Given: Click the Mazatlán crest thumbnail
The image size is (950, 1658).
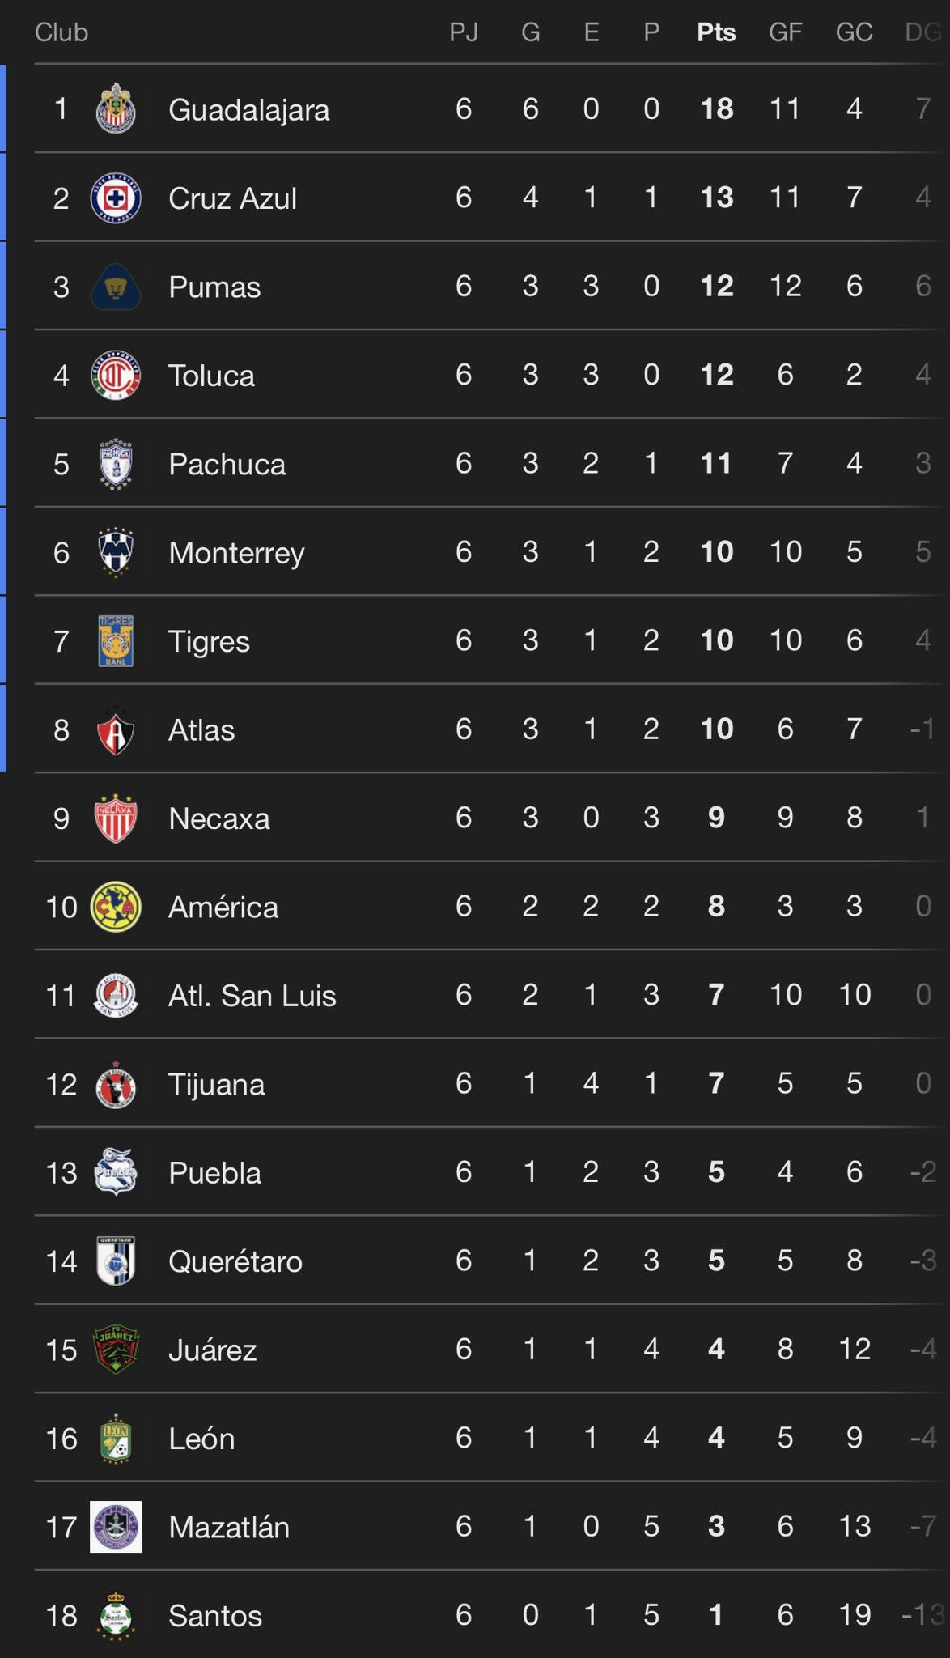Looking at the screenshot, I should 116,1527.
